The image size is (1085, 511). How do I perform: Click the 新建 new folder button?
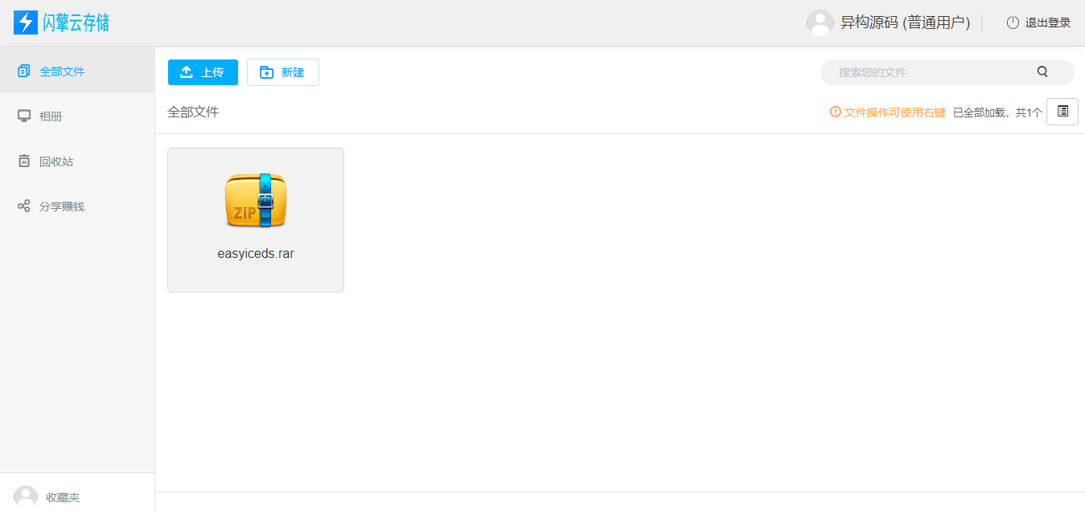coord(283,72)
